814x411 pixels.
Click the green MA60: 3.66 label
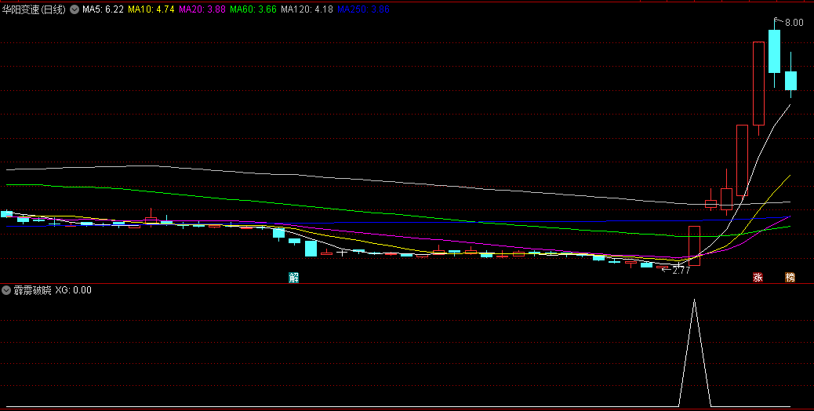[253, 9]
